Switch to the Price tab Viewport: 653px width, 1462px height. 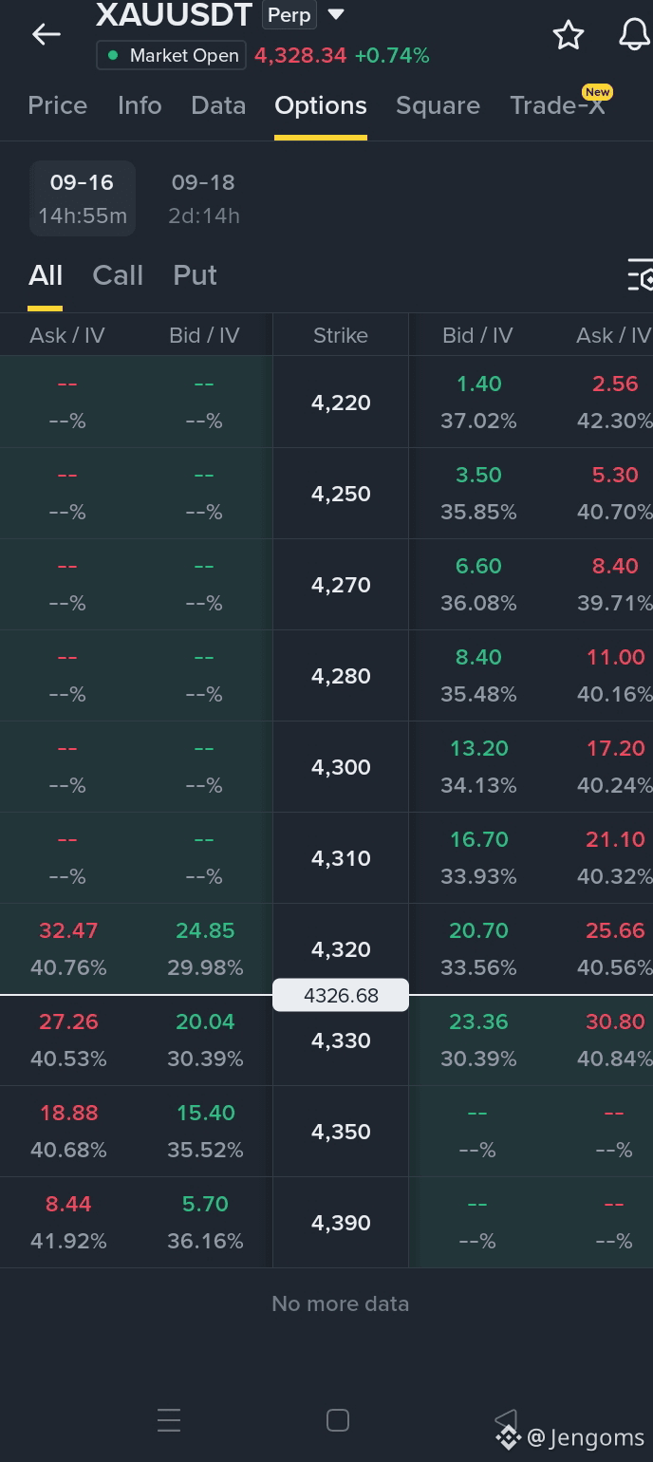tap(58, 105)
